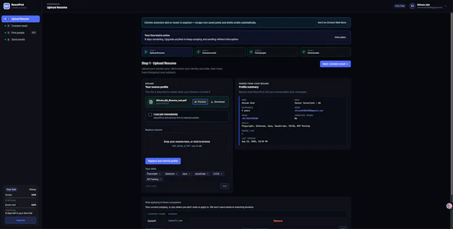Click the colorful extension icon at right edge
This screenshot has width=453, height=229.
click(x=449, y=206)
